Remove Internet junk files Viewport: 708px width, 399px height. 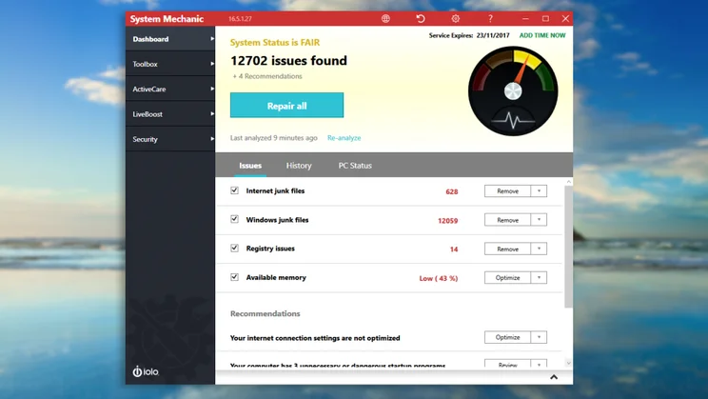tap(507, 190)
